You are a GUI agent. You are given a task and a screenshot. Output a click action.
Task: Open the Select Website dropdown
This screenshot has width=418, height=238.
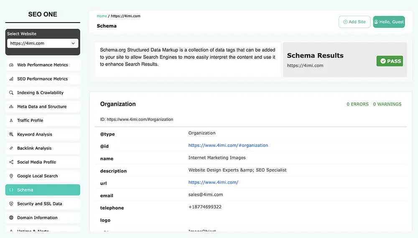tap(43, 43)
